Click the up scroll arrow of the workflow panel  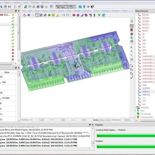point(19,15)
